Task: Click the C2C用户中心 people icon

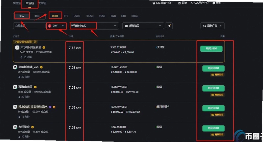Action: click(192, 3)
